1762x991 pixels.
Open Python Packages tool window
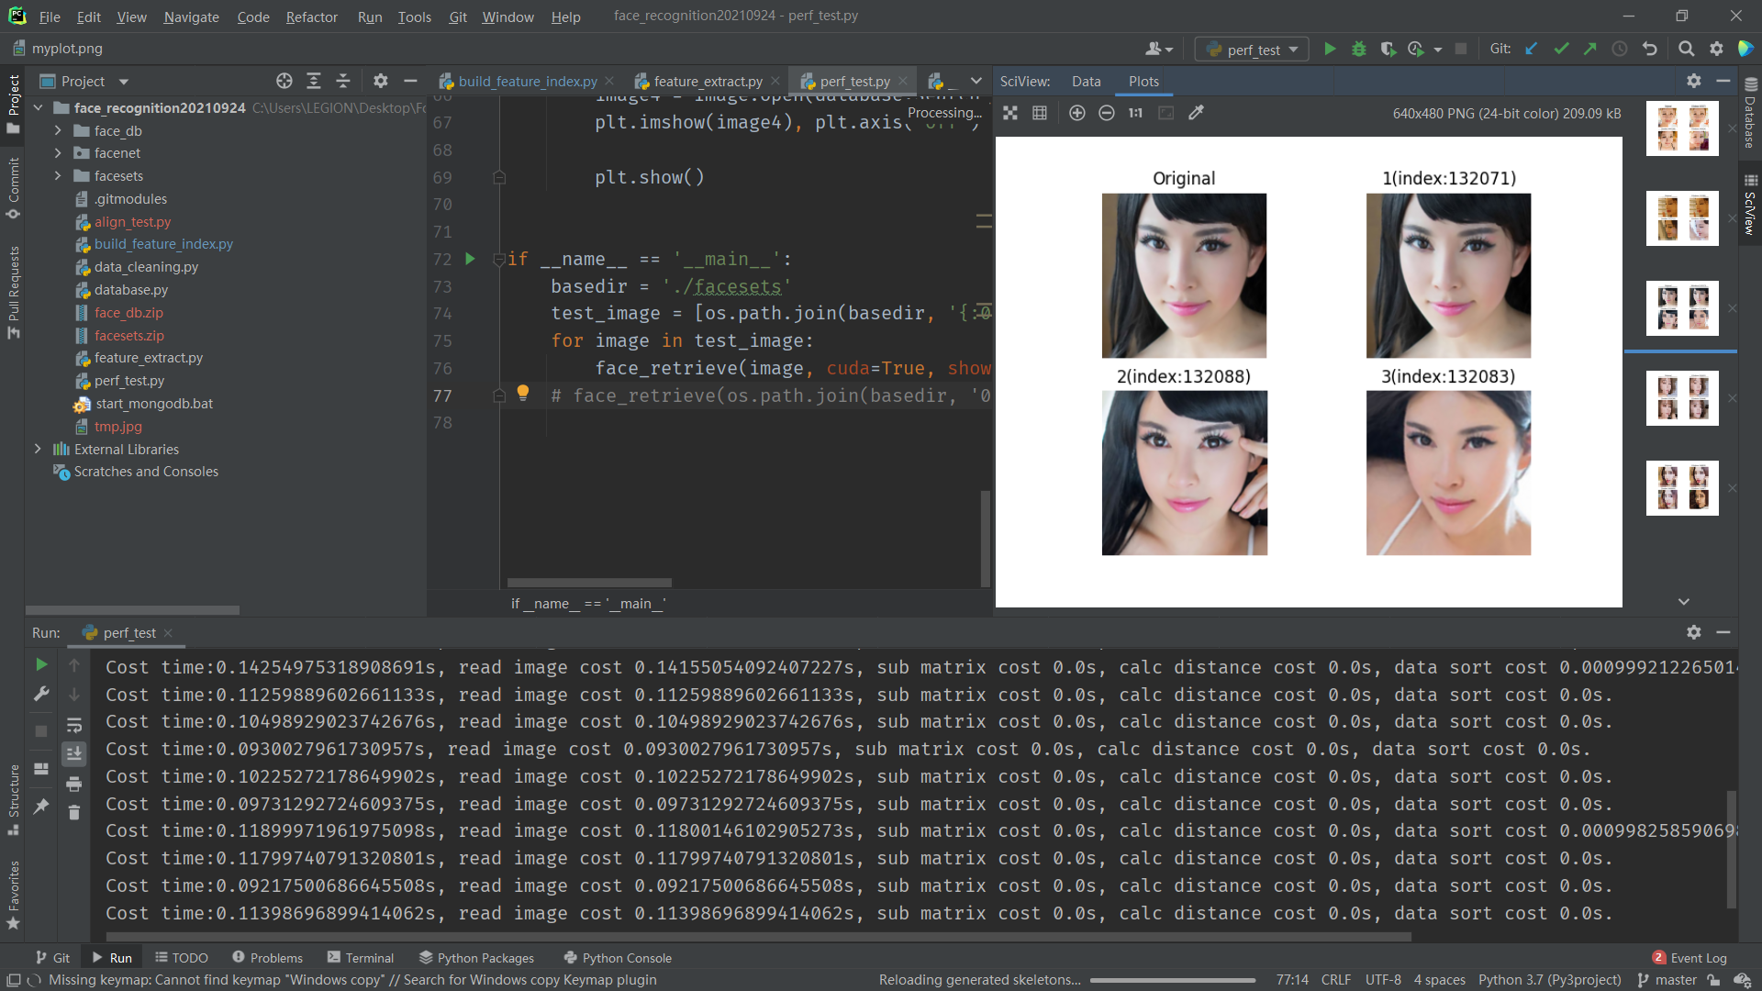click(x=476, y=957)
